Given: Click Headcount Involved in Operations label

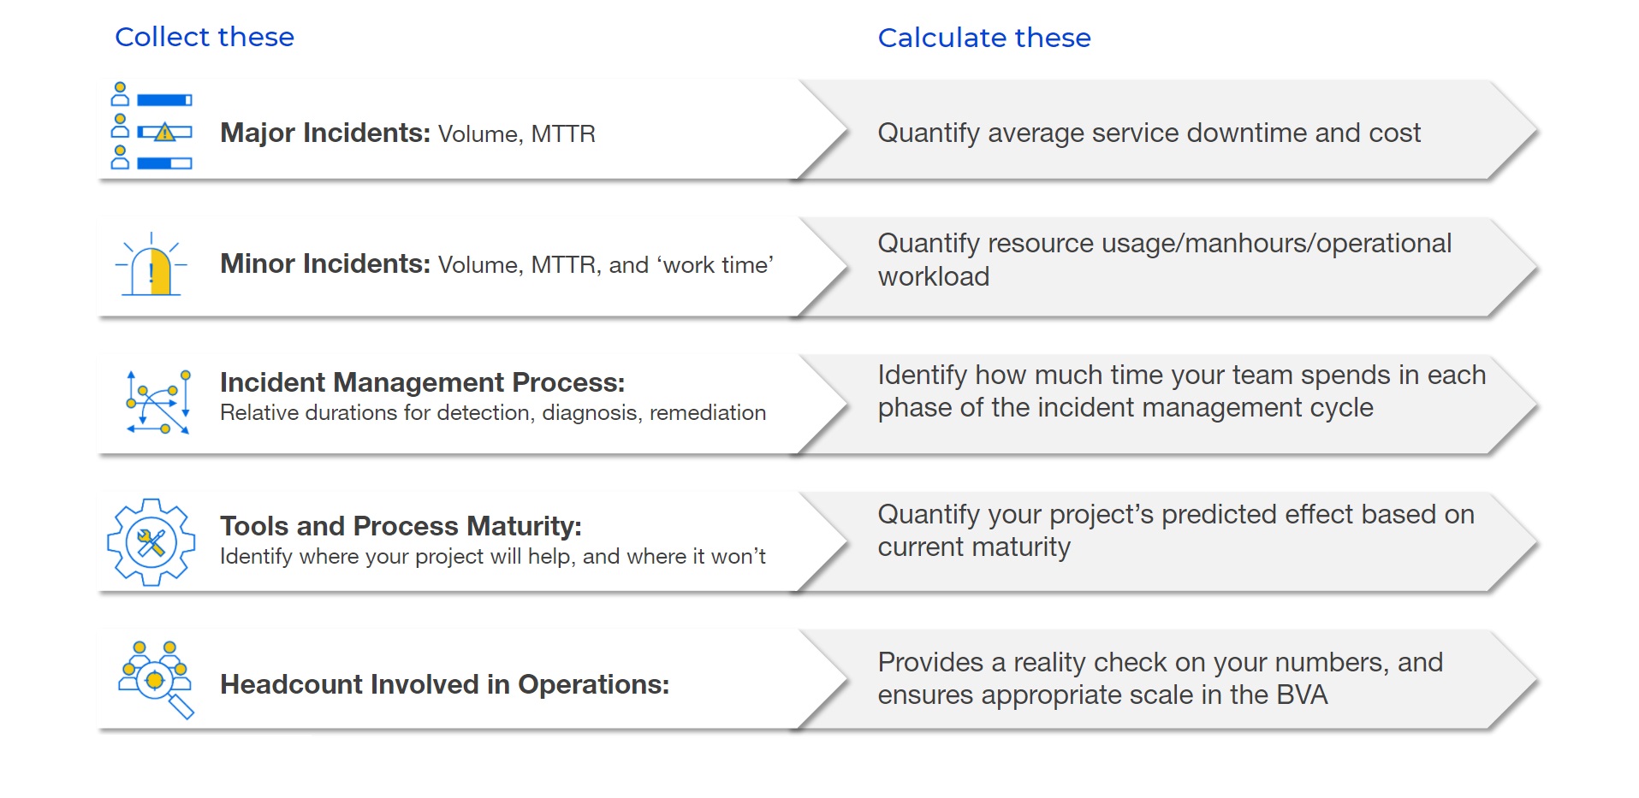Looking at the screenshot, I should coord(444,684).
